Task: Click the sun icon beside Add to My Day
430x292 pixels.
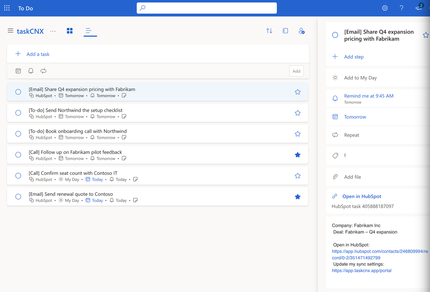Action: [x=335, y=78]
